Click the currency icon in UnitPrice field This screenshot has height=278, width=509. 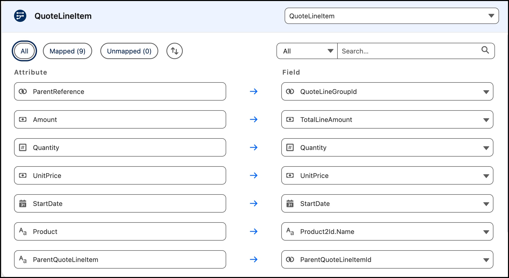[290, 175]
